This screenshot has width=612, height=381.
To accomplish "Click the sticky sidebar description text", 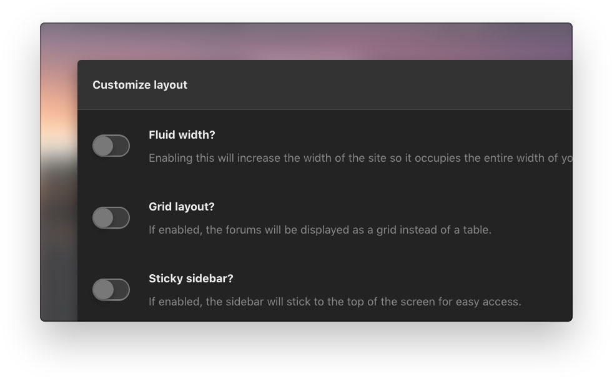I will coord(335,302).
